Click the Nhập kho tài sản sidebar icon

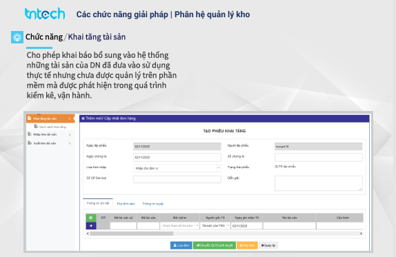(30, 134)
